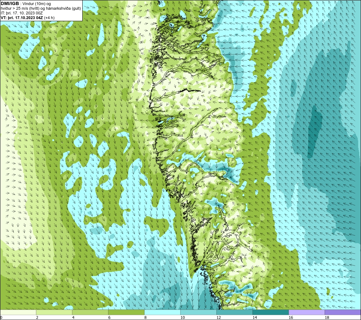Screen dimensions: 361x320
Task: Click the legend scale value 12
Action: pyautogui.click(x=219, y=318)
